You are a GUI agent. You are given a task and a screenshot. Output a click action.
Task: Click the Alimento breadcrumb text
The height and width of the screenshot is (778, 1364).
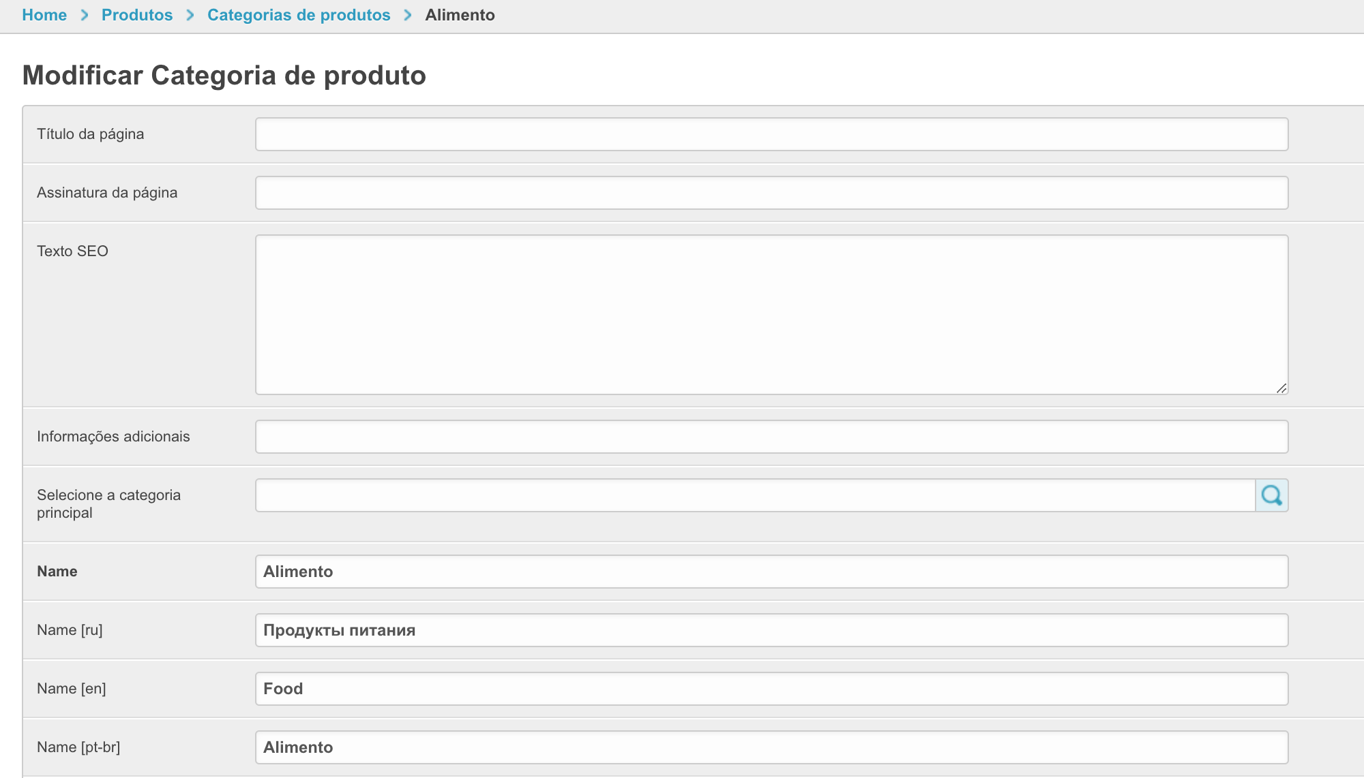click(x=460, y=15)
